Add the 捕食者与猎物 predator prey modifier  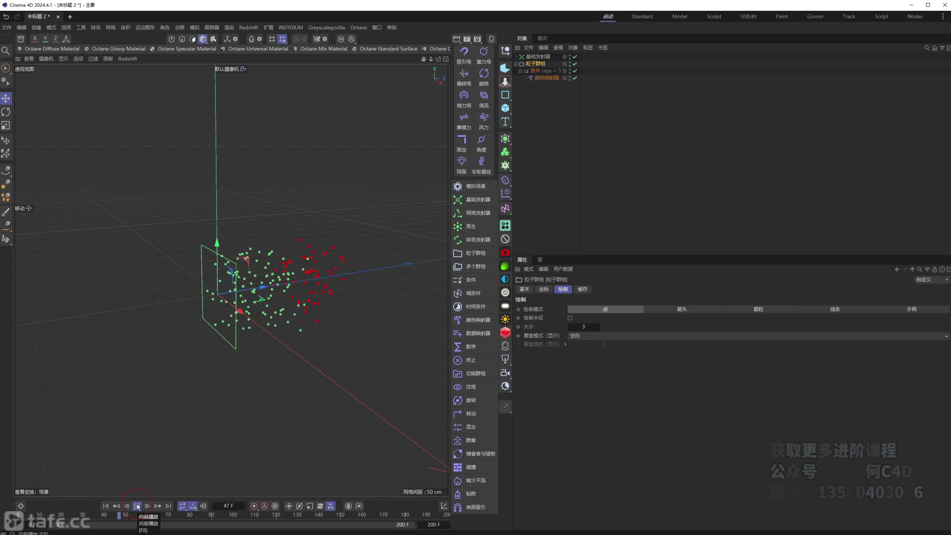(474, 454)
